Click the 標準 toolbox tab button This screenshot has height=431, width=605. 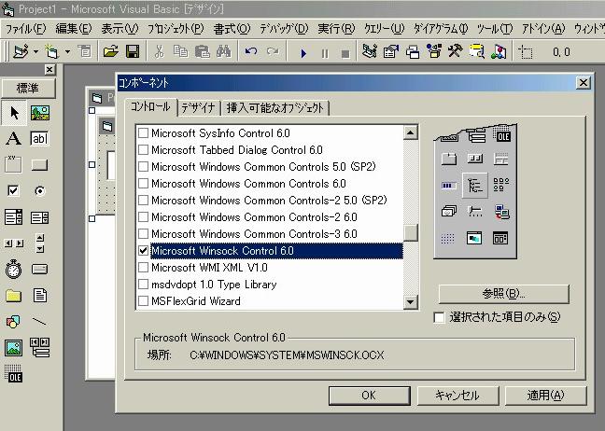coord(28,89)
